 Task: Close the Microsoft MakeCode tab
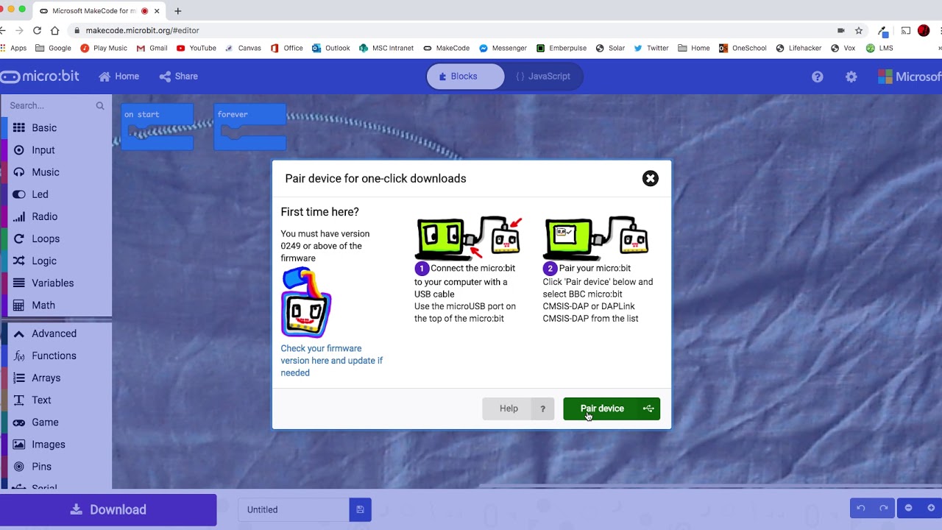(x=157, y=11)
